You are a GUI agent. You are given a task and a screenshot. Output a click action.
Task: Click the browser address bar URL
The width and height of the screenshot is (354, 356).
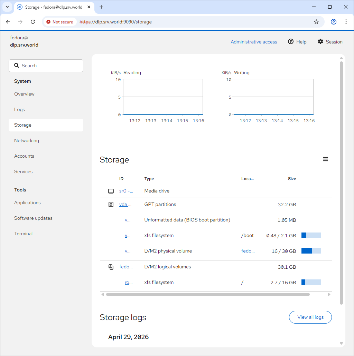115,22
